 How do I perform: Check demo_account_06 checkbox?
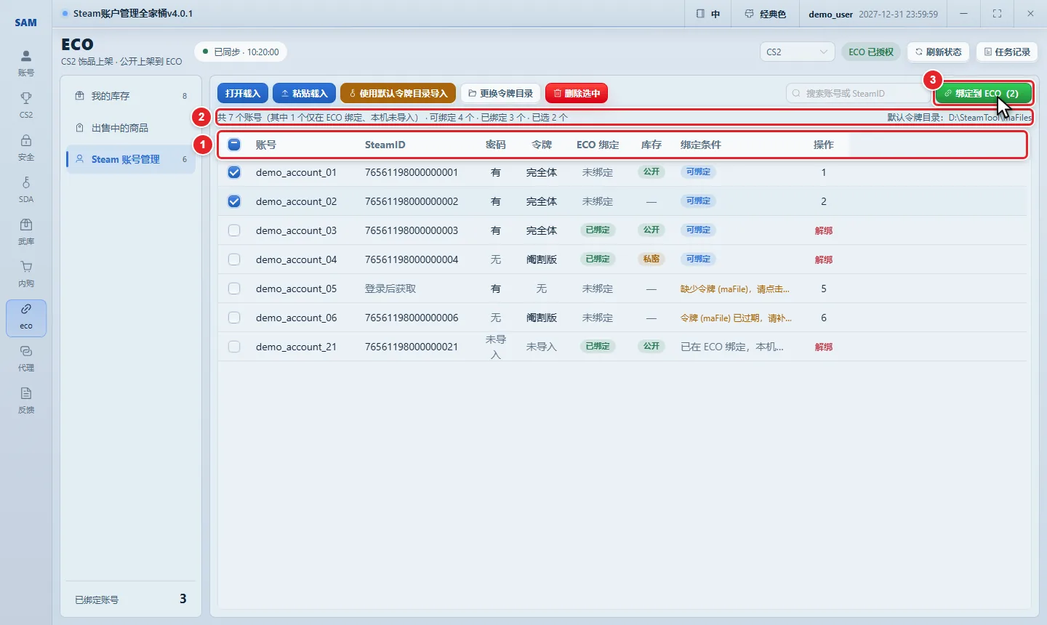[234, 318]
